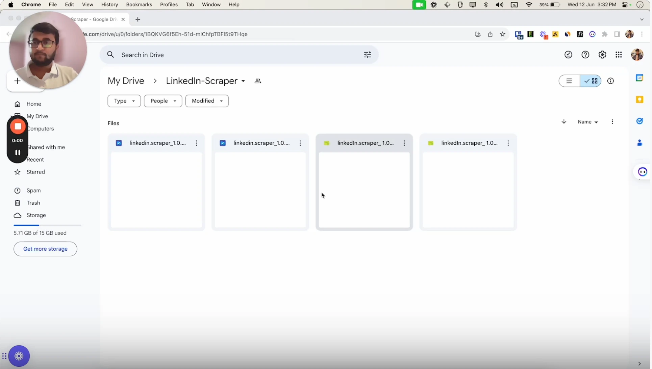This screenshot has height=369, width=652.
Task: Open the Drive help question mark icon
Action: click(x=585, y=55)
